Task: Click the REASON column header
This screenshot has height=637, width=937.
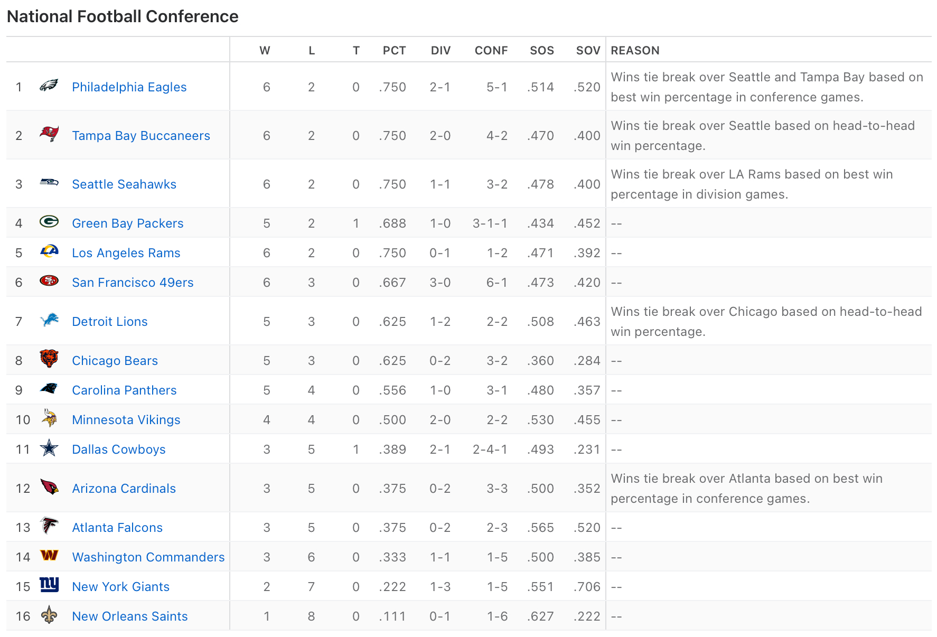Action: tap(635, 51)
